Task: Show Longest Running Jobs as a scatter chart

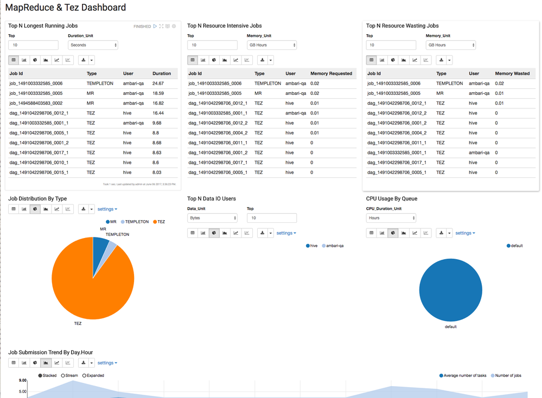Action: point(68,60)
